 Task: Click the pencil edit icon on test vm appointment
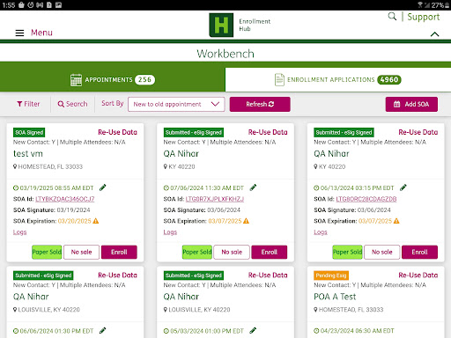click(x=102, y=187)
